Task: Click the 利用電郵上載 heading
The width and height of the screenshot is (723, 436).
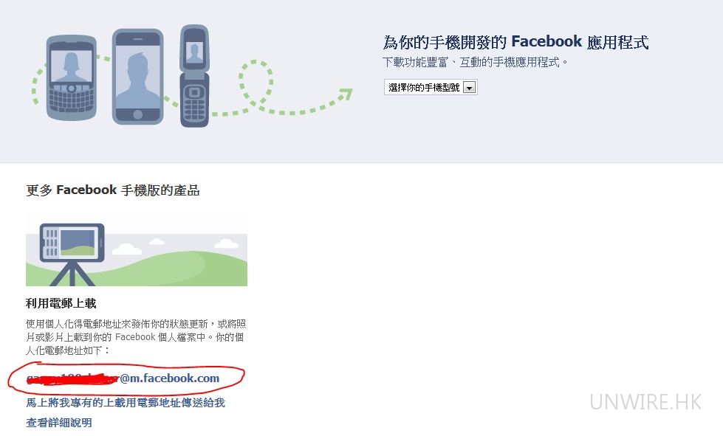Action: pos(61,303)
